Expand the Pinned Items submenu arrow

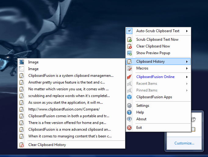187,90
